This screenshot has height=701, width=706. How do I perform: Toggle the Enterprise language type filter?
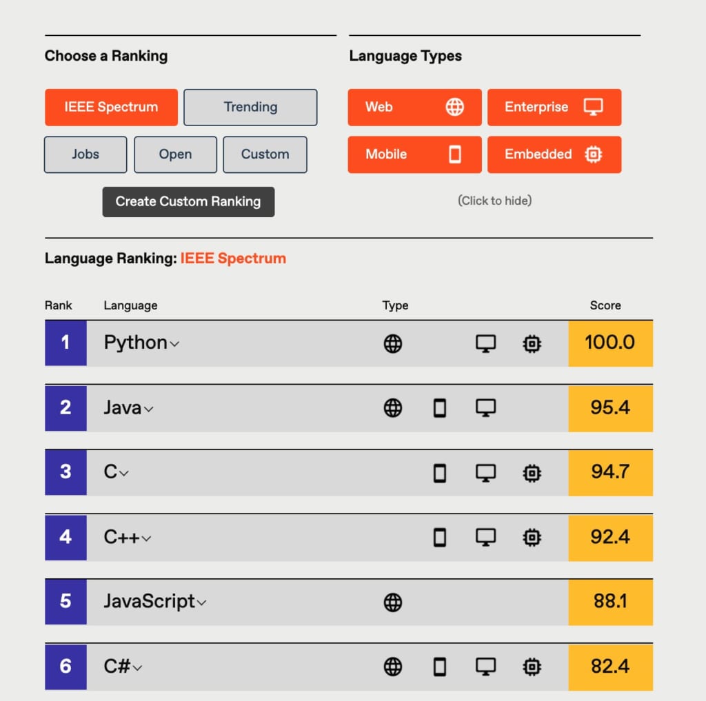tap(554, 107)
